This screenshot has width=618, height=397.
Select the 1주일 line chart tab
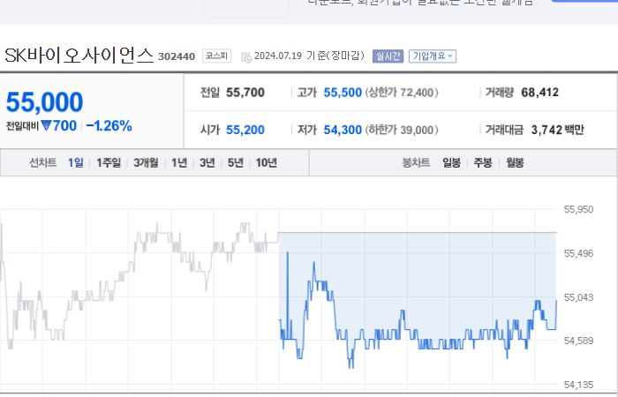click(109, 162)
